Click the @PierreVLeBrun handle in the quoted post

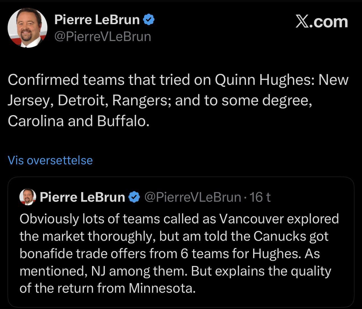click(193, 197)
